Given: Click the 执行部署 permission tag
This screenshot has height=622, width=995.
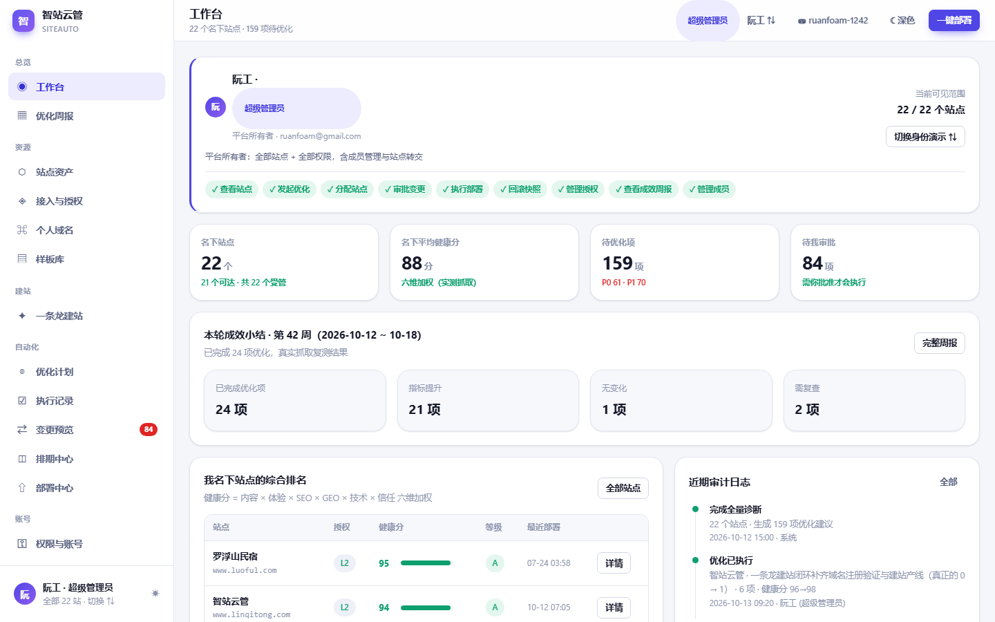Looking at the screenshot, I should point(462,189).
